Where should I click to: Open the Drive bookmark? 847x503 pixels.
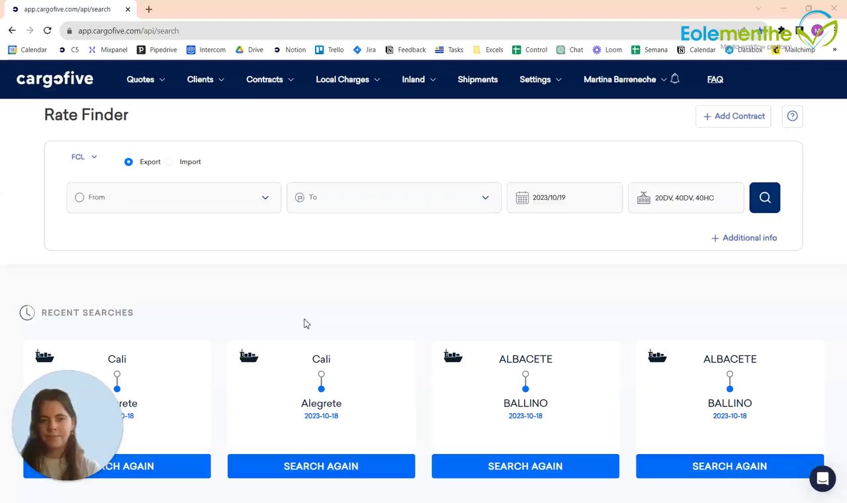[249, 50]
